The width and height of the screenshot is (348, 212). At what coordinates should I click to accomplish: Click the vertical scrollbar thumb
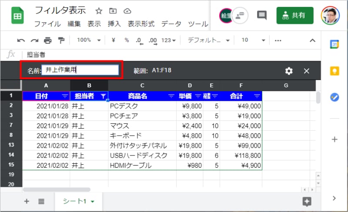[318, 98]
